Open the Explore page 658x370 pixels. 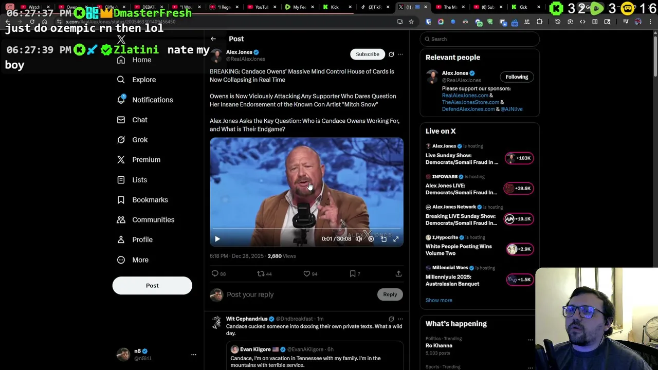136,80
